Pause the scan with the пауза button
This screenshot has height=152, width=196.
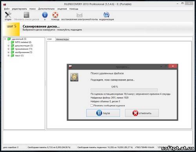[103, 113]
